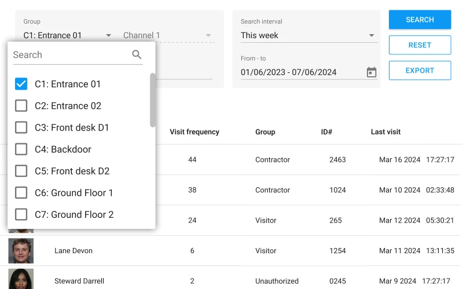Viewport: 463px width, 289px height.
Task: Open Lane Devon's photo thumbnail
Action: pos(21,251)
